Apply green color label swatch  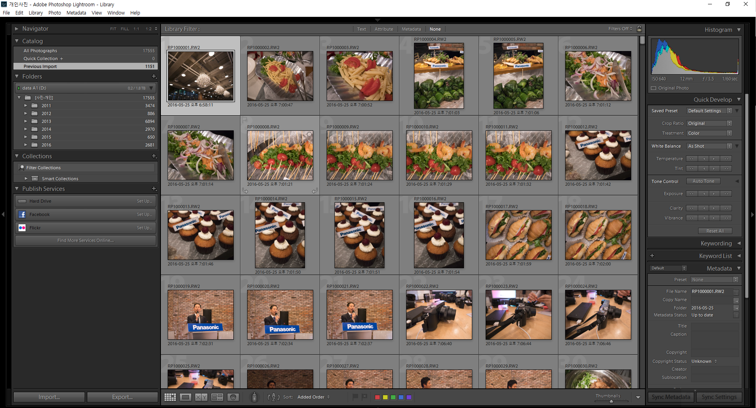(393, 397)
